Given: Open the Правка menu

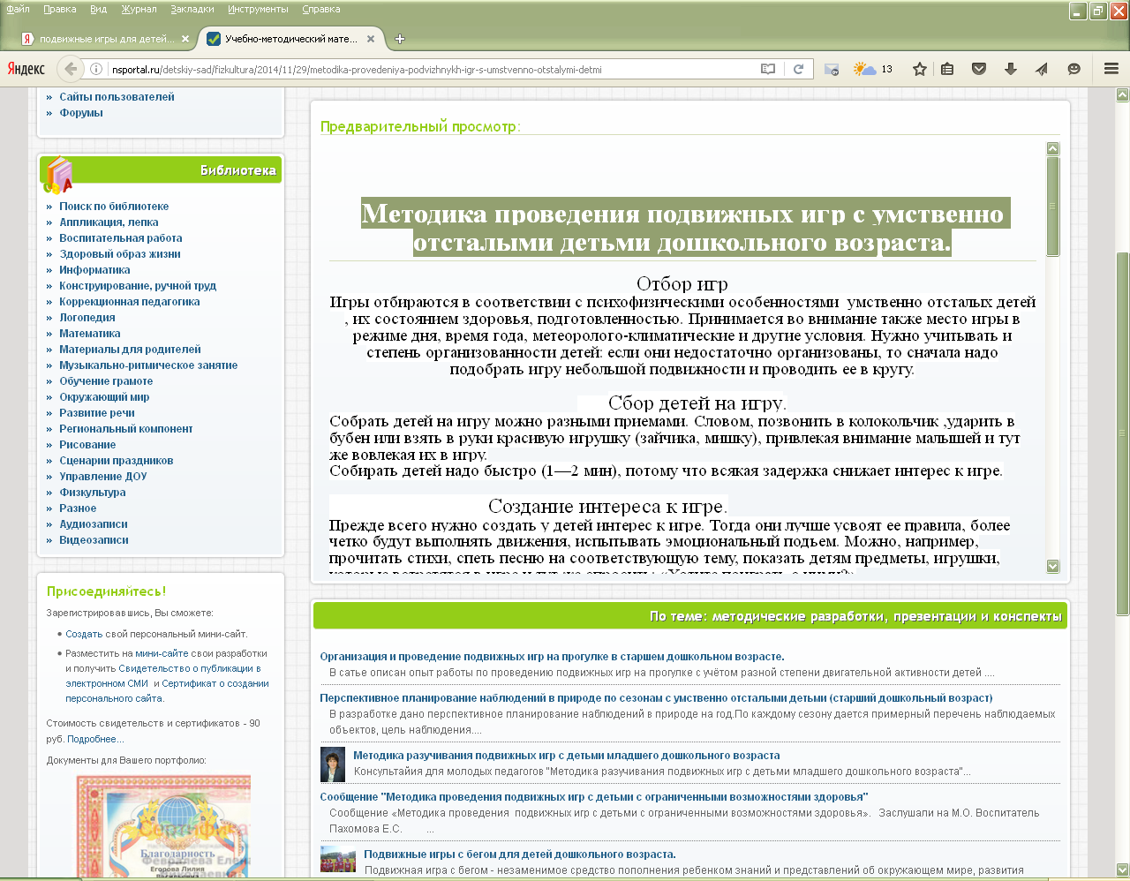Looking at the screenshot, I should pos(59,9).
